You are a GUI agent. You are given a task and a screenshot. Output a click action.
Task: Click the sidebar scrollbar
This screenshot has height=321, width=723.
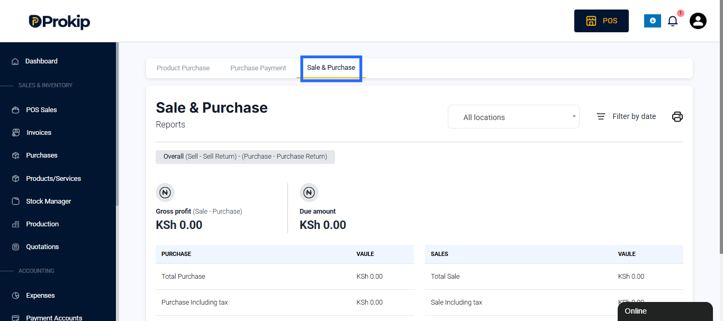[118, 124]
